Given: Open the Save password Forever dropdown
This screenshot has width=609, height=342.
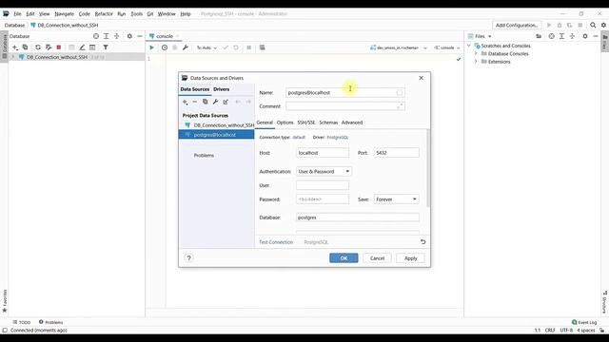Looking at the screenshot, I should [396, 199].
